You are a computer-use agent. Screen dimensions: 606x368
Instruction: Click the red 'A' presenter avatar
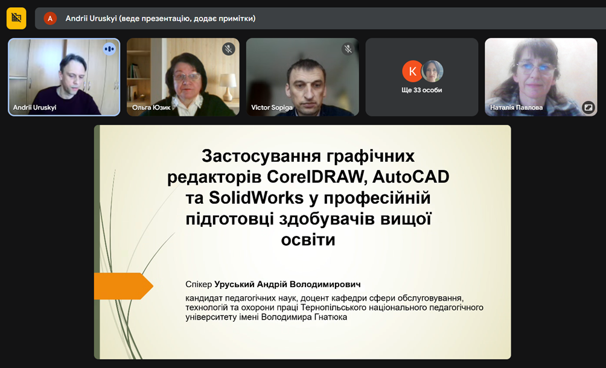pos(50,19)
